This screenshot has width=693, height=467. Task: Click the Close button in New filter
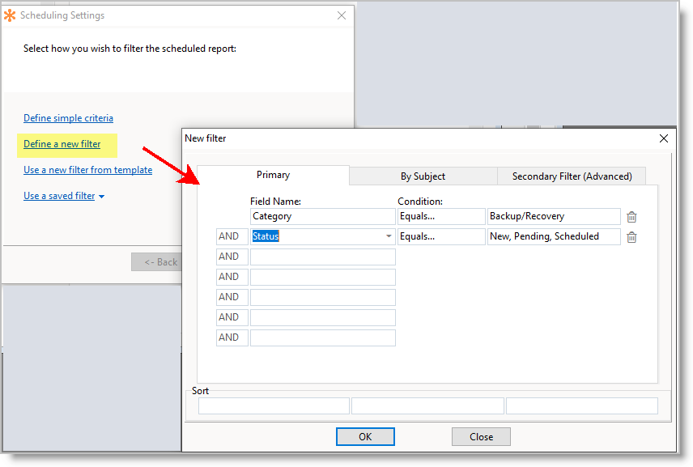(x=481, y=437)
